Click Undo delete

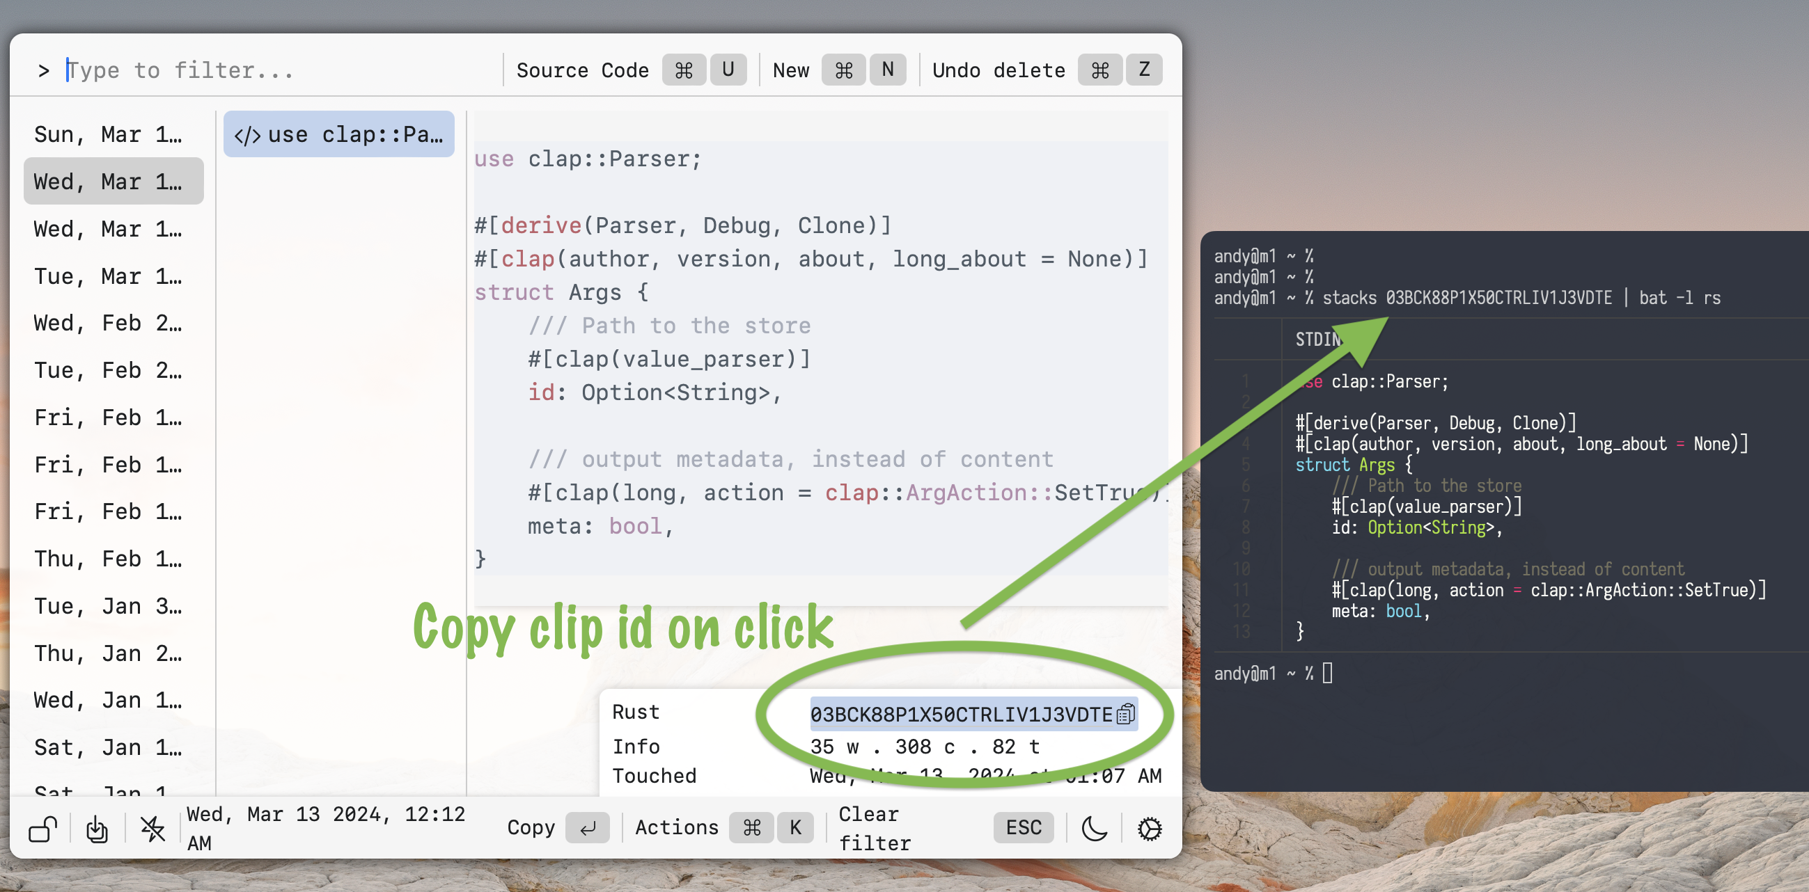point(998,70)
